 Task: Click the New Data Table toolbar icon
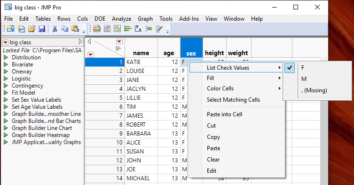tap(10, 29)
